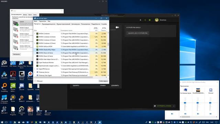This screenshot has width=220, height=124.
Task: Mute the device speaker in volume mixer
Action: [x=172, y=114]
